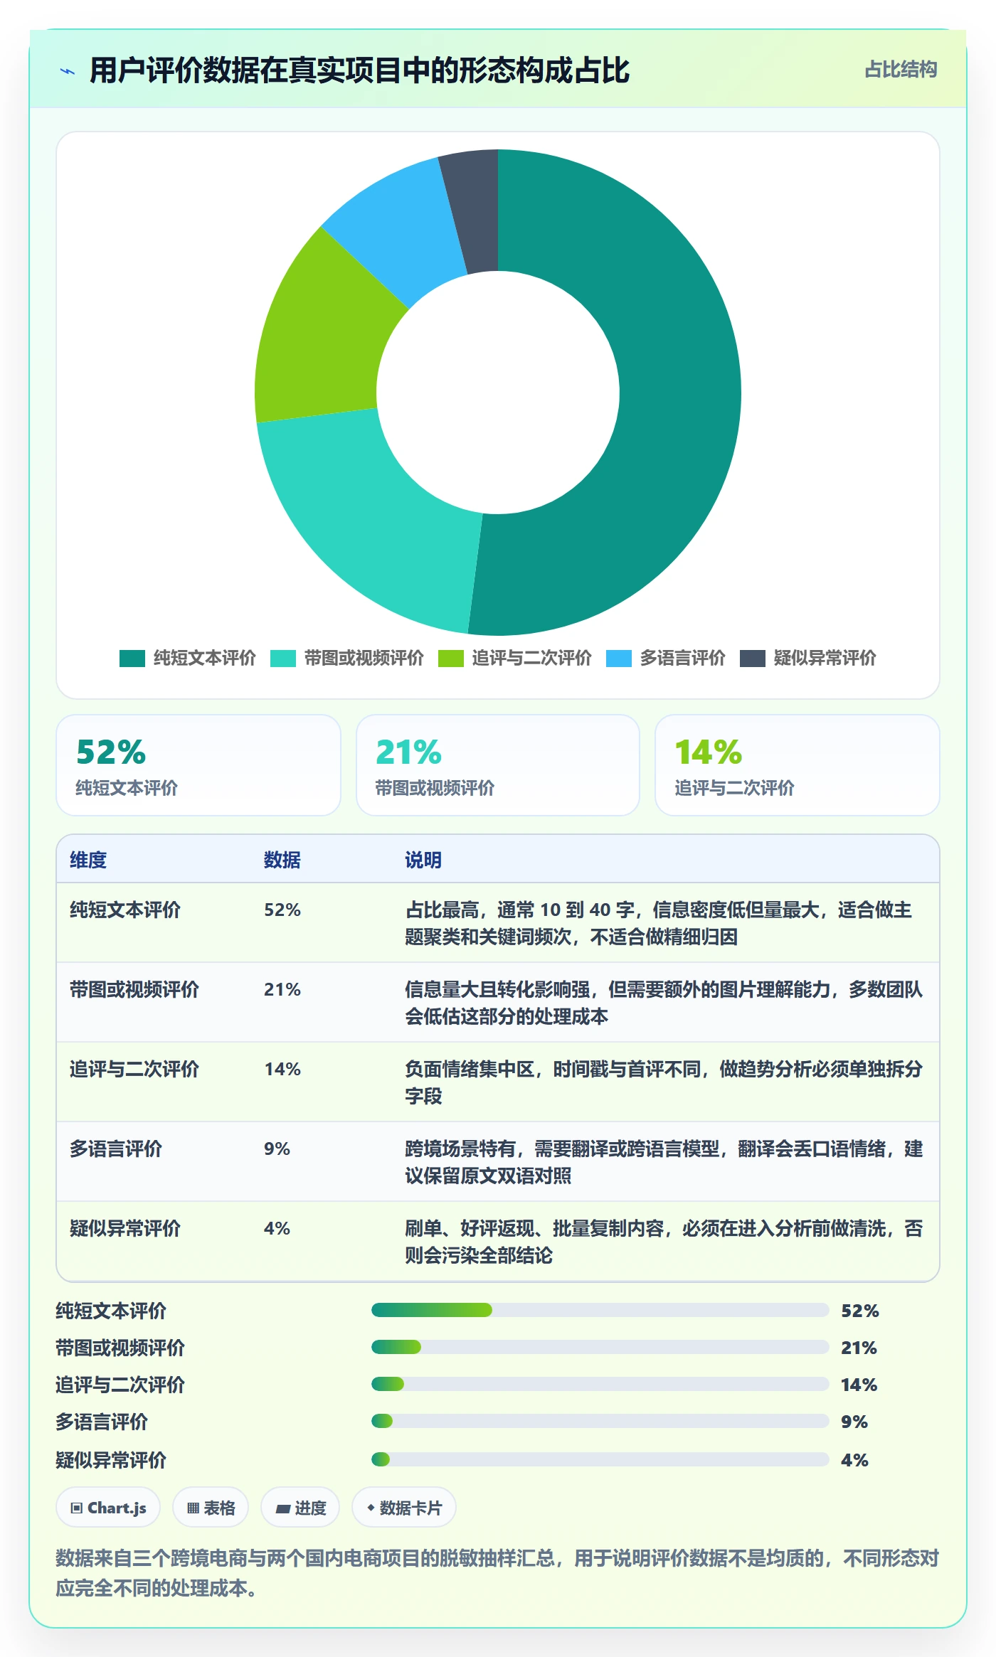Select the table description starting with 跨境场景特有
996x1657 pixels.
(x=664, y=1162)
